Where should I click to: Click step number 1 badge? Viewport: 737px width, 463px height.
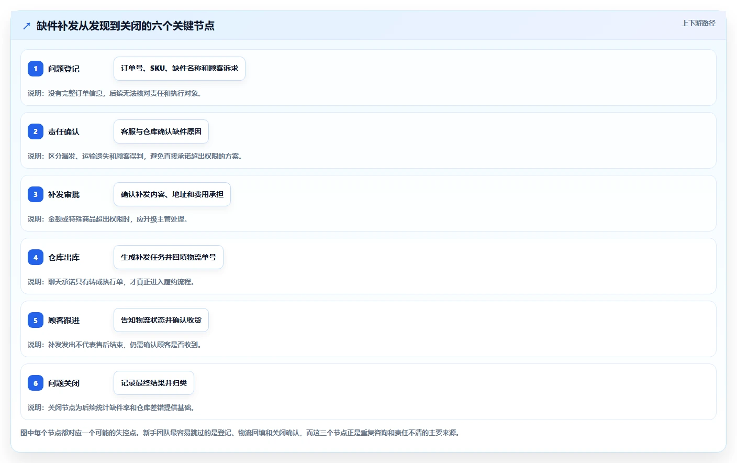[36, 69]
